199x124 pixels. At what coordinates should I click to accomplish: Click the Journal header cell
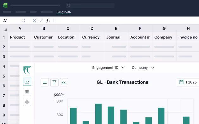[116, 37]
